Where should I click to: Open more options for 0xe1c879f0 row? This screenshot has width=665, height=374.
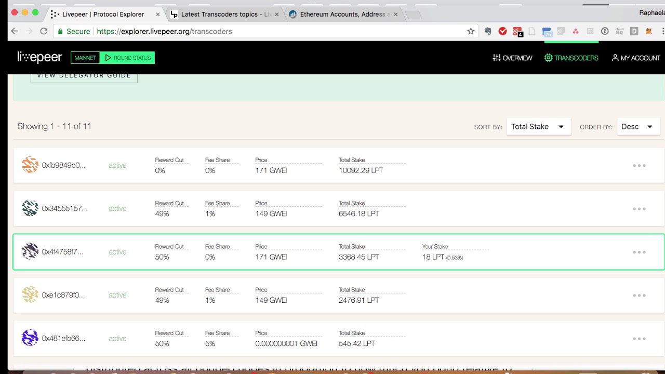pos(639,295)
